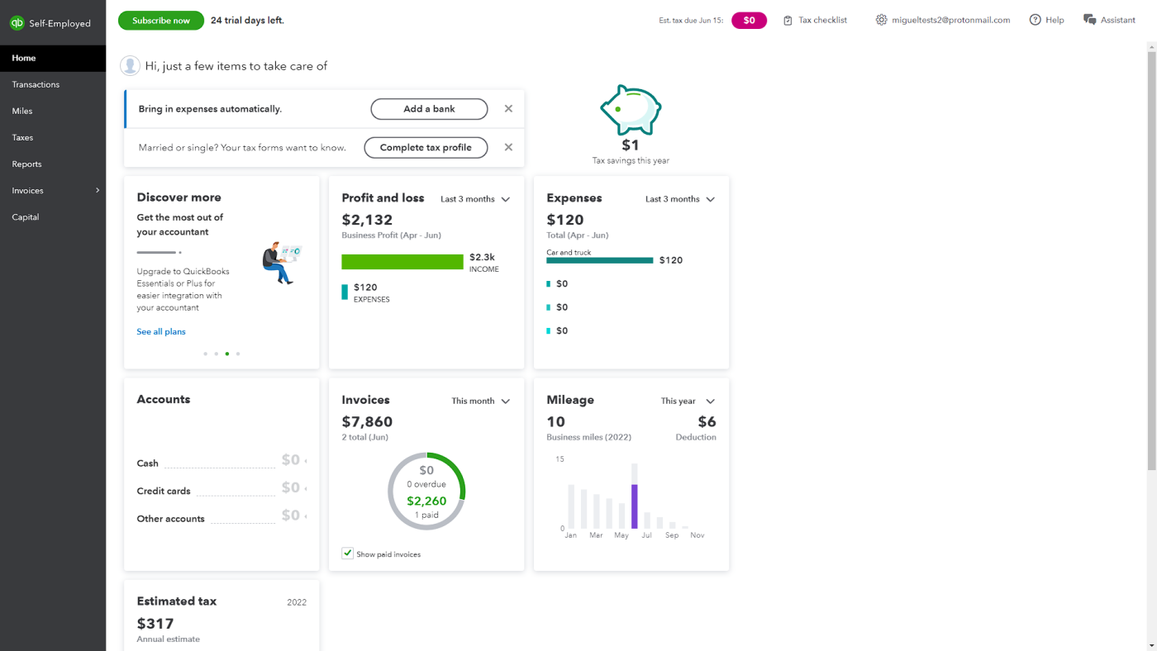Click the Cash account row
This screenshot has height=651, width=1157.
tap(221, 461)
